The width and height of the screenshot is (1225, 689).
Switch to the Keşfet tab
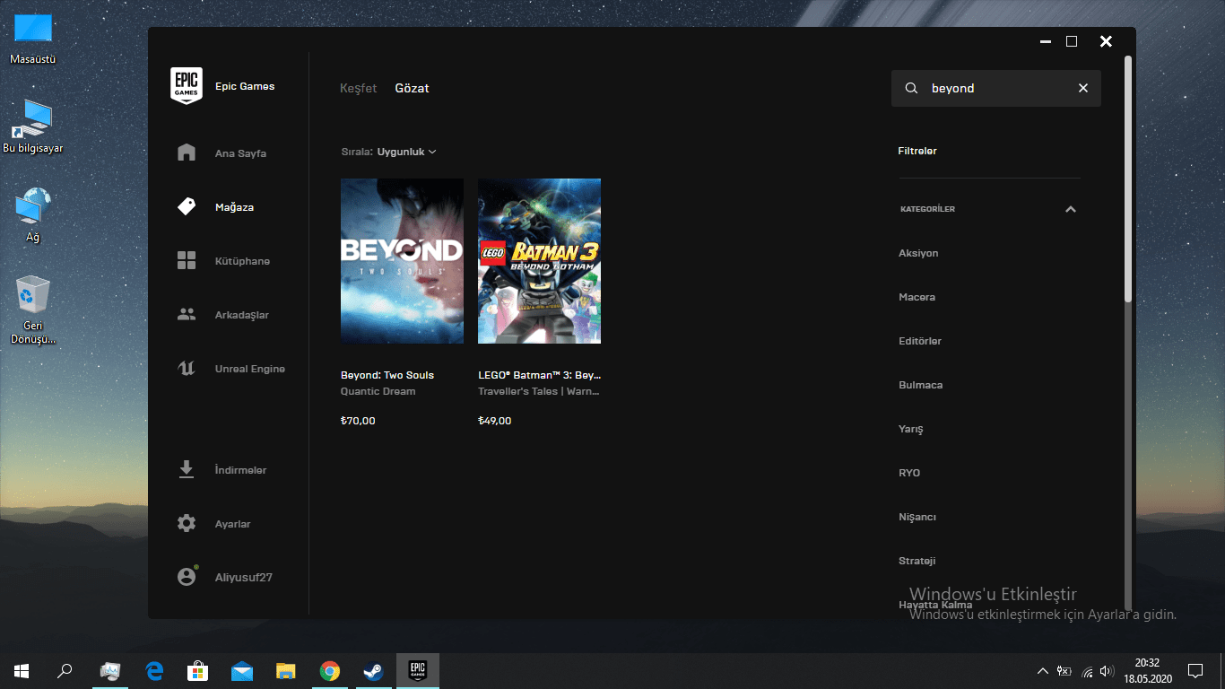pyautogui.click(x=358, y=88)
